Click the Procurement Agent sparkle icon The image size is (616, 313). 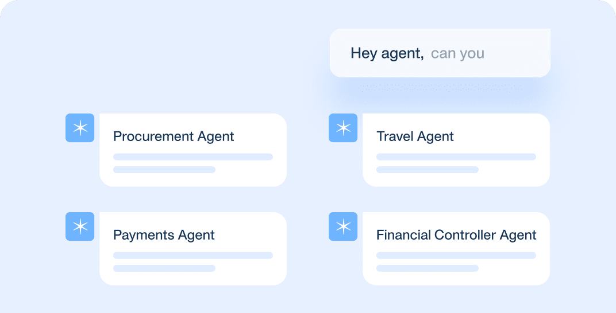pyautogui.click(x=80, y=128)
